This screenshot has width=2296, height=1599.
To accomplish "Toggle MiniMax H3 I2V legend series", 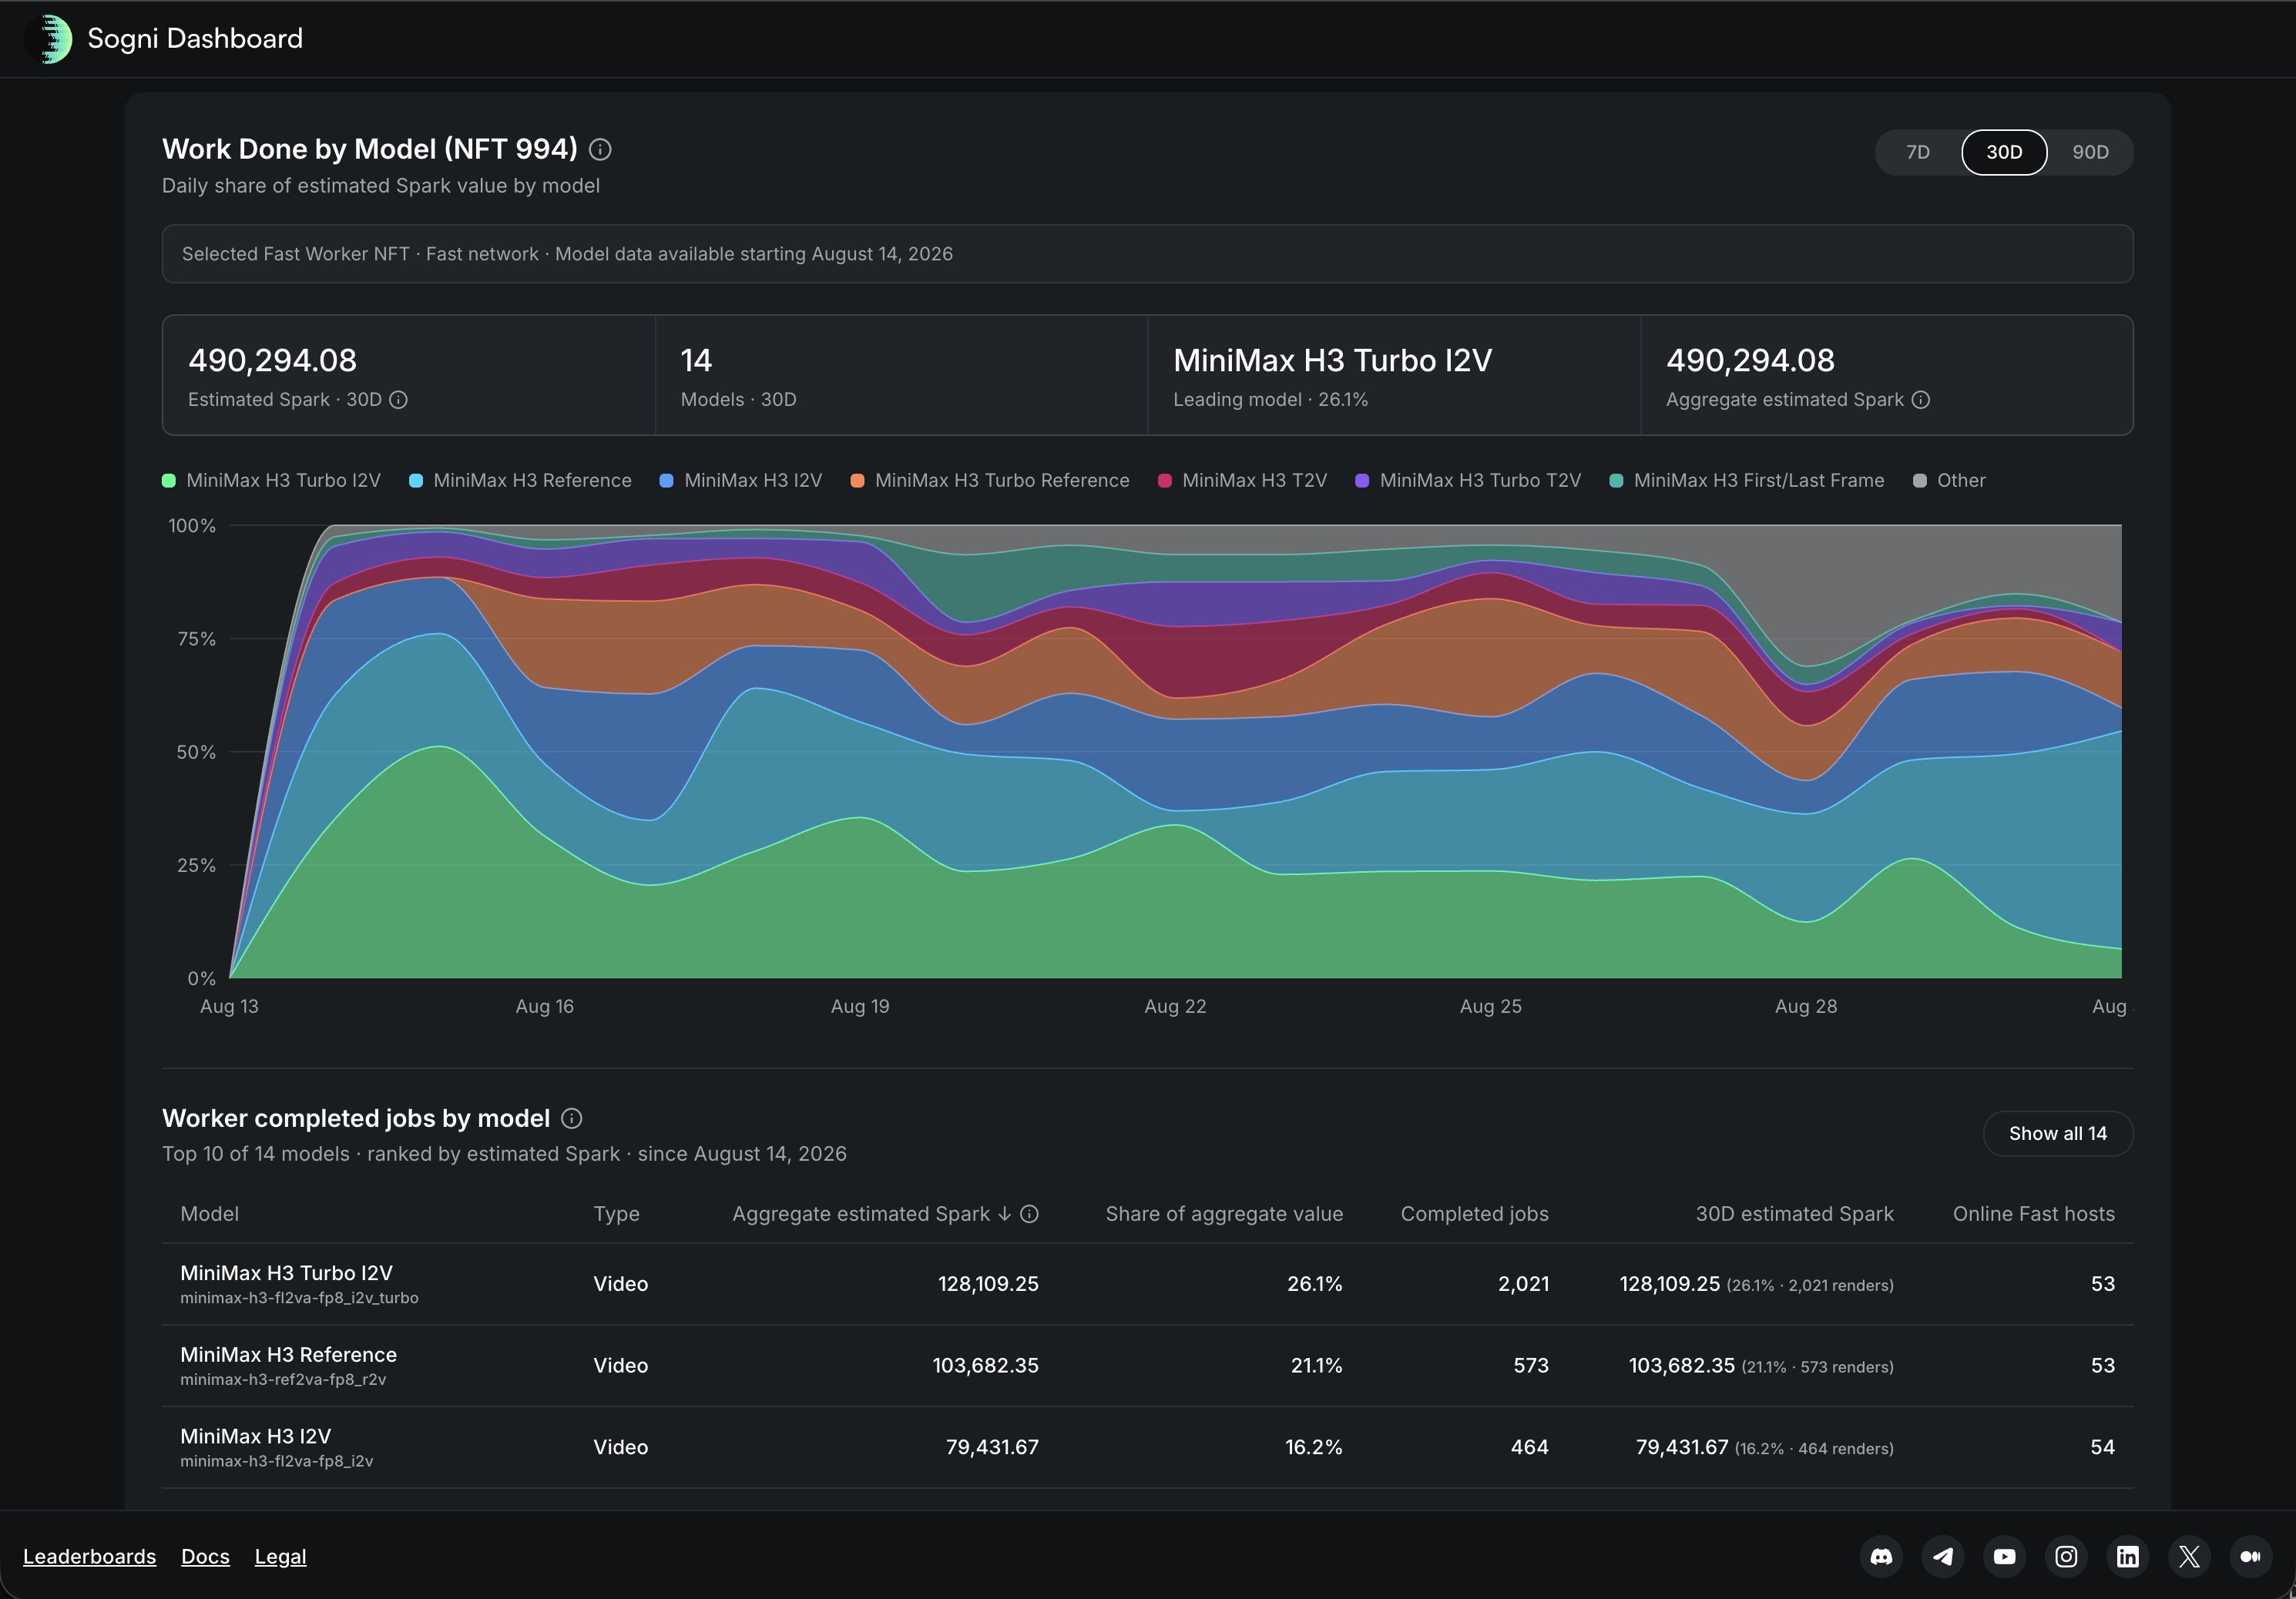I will pyautogui.click(x=741, y=481).
